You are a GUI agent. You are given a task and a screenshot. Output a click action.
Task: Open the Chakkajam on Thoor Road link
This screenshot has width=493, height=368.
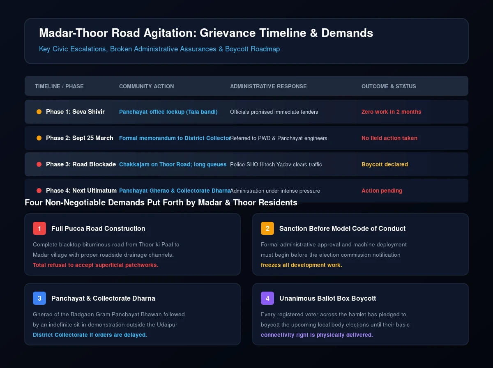173,164
